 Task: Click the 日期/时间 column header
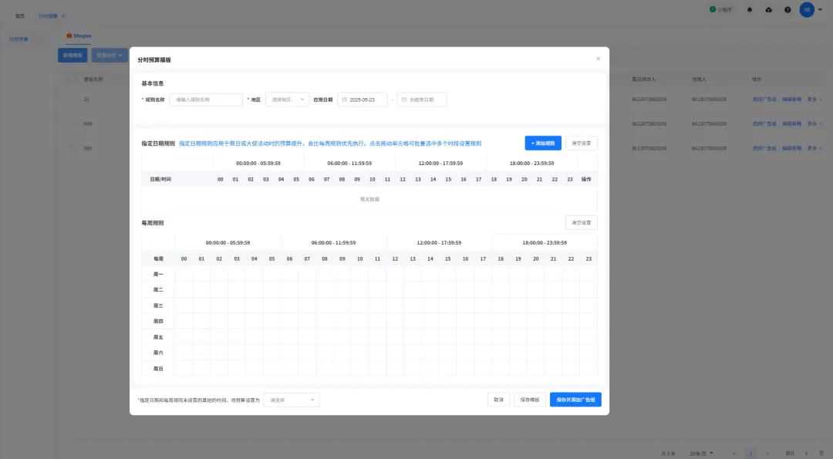click(160, 180)
